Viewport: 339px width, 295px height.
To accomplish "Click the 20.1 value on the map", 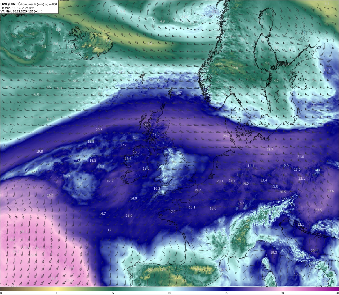I will pos(220,181).
